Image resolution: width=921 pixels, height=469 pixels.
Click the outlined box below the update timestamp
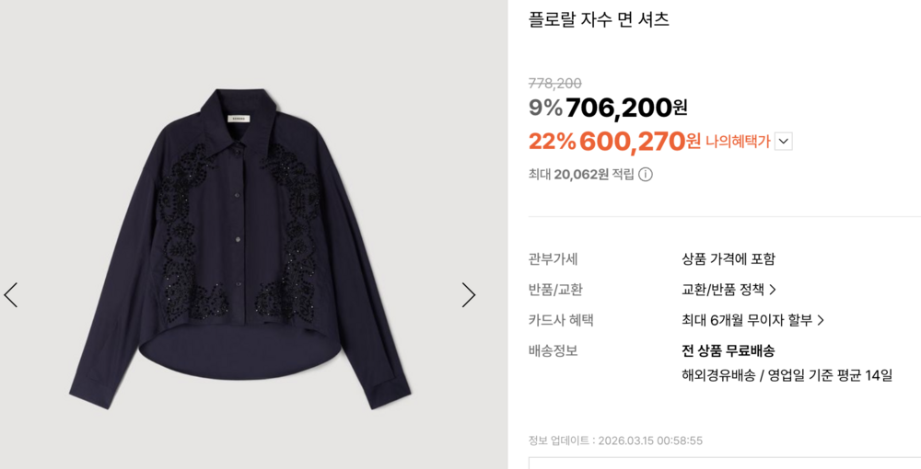(725, 463)
